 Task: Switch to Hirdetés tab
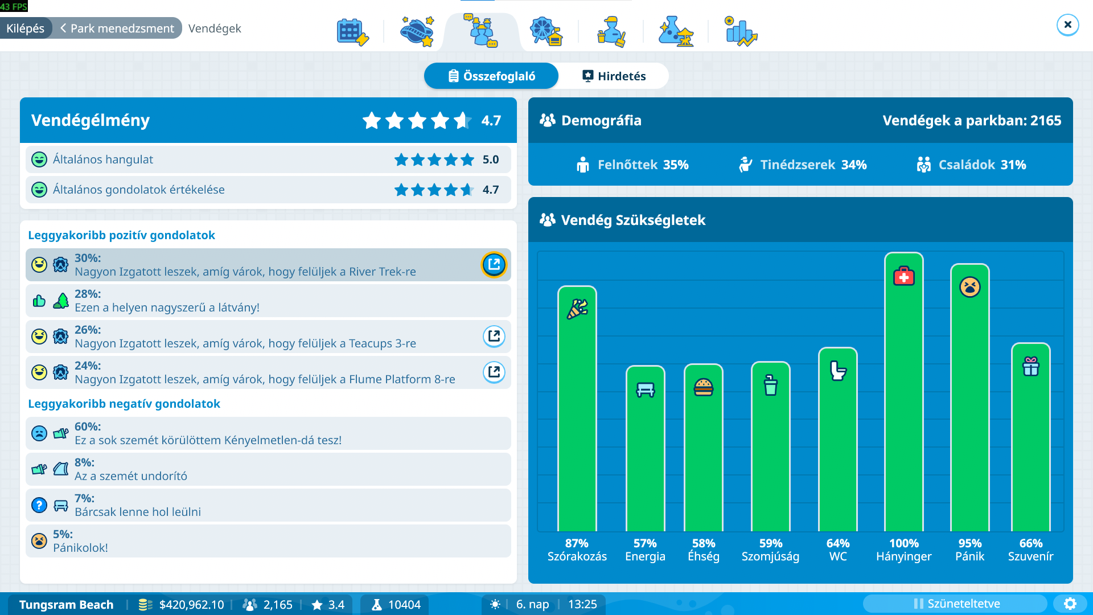[614, 76]
